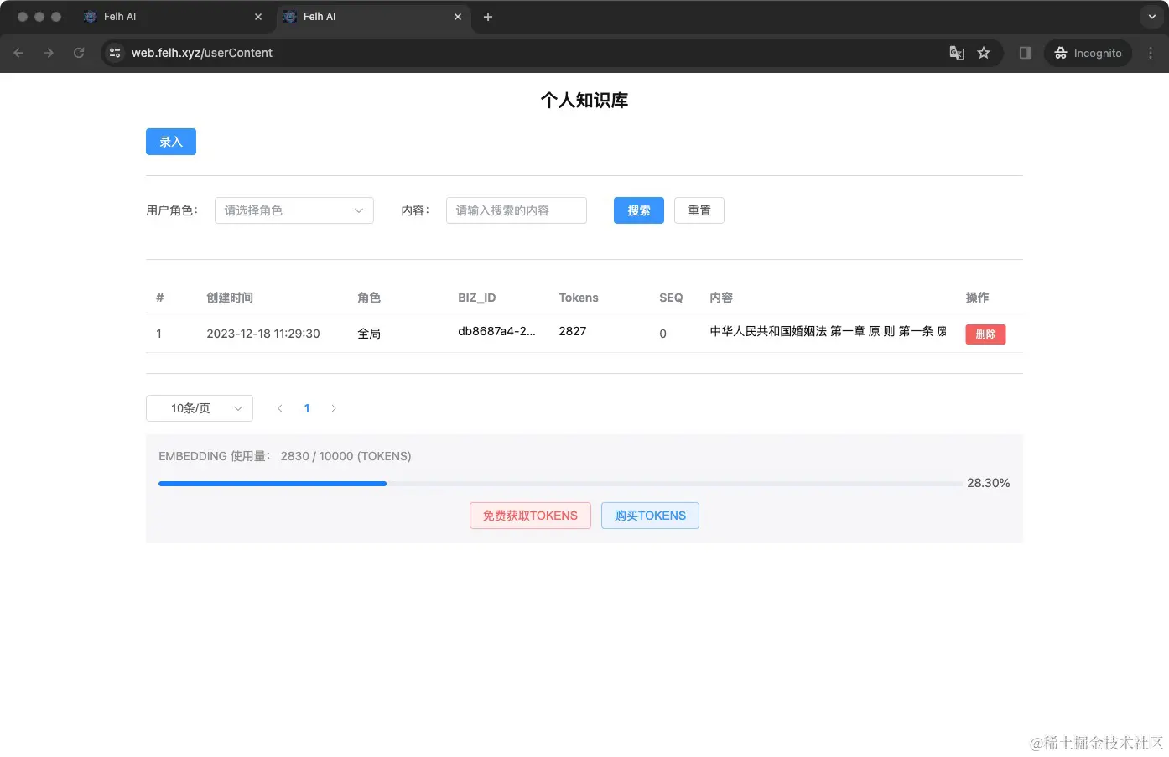
Task: Open a new tab with plus button
Action: [488, 16]
